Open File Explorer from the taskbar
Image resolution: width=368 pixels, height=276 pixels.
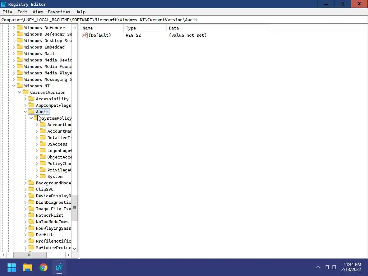(27, 267)
